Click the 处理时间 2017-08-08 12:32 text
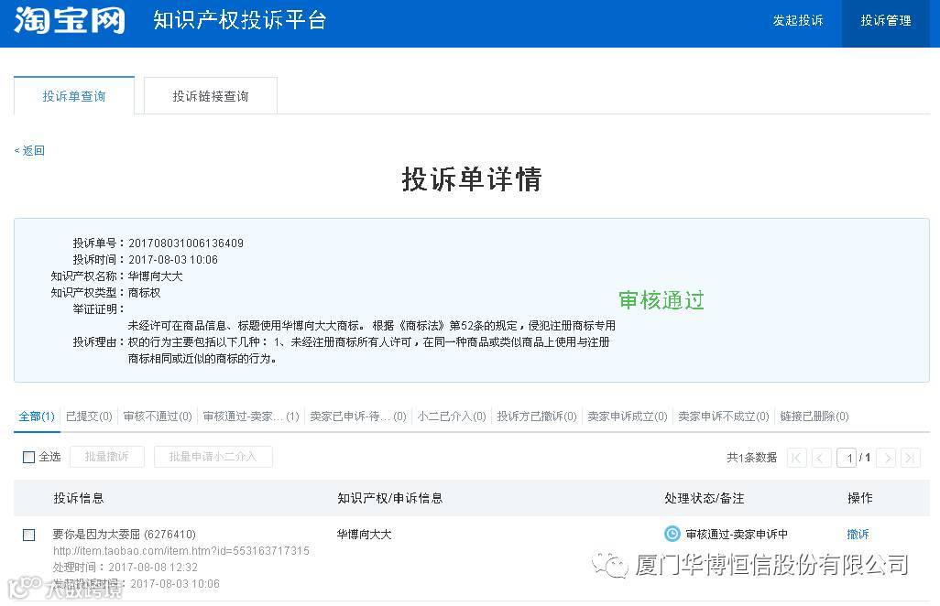 pyautogui.click(x=126, y=567)
